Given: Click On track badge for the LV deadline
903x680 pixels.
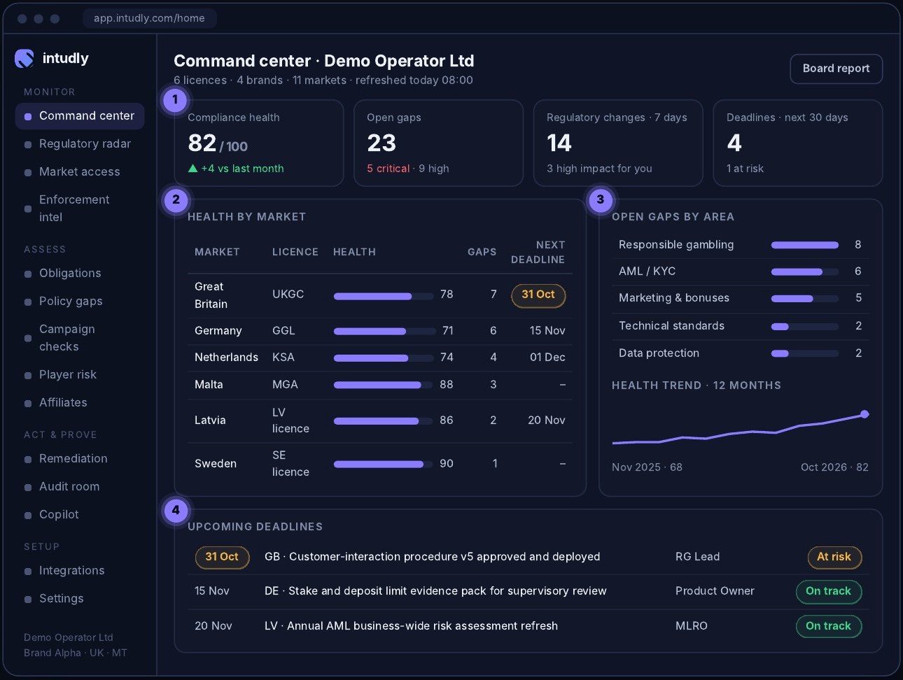Looking at the screenshot, I should [829, 626].
